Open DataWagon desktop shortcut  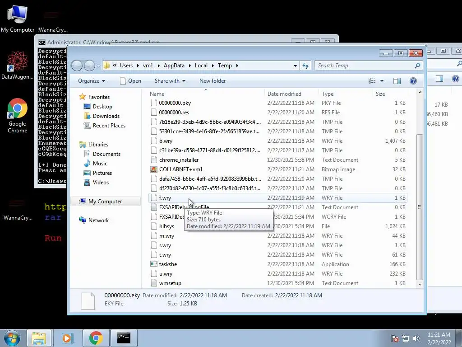[17, 65]
